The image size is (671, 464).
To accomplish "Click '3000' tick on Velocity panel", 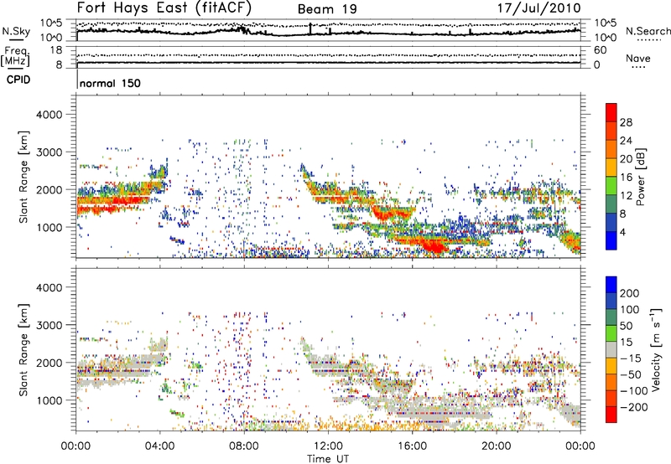I will pyautogui.click(x=49, y=325).
